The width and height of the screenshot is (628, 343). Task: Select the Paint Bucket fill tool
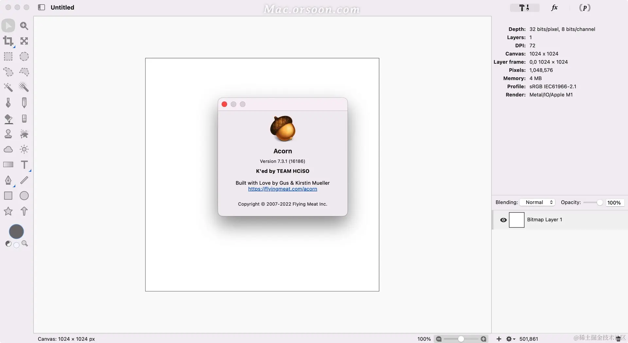pos(9,119)
